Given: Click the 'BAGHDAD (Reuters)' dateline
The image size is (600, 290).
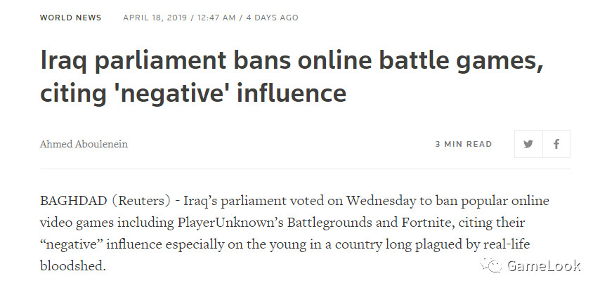Looking at the screenshot, I should [105, 201].
